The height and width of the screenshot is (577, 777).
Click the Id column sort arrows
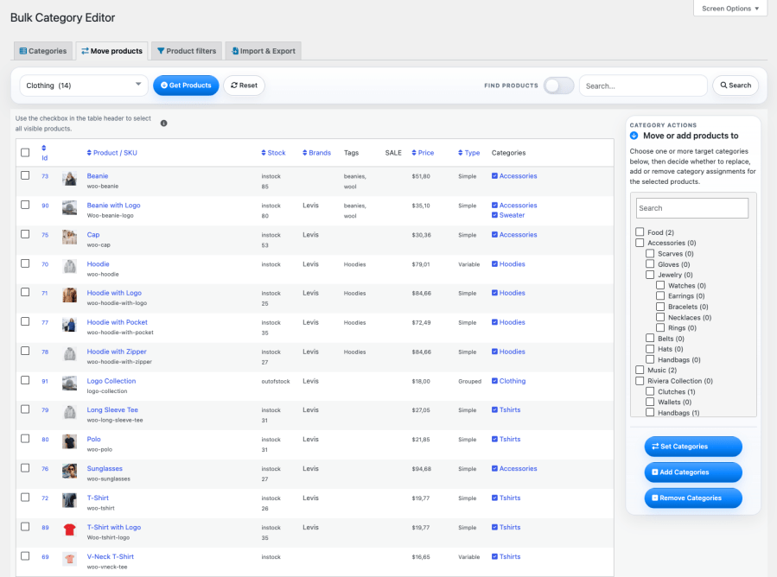point(43,148)
